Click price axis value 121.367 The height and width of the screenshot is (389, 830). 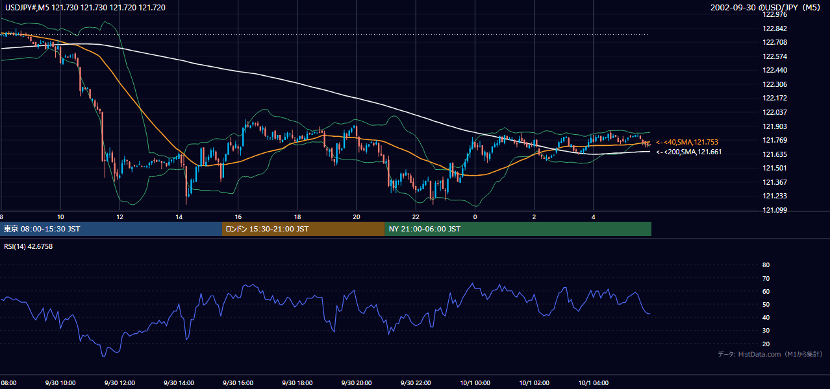point(776,182)
